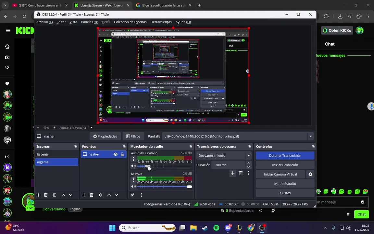This screenshot has width=374, height=234.
Task: Undock the Escenas panel
Action: click(76, 146)
